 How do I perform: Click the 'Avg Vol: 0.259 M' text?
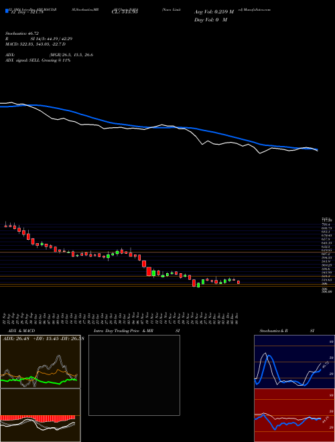[x=214, y=12]
